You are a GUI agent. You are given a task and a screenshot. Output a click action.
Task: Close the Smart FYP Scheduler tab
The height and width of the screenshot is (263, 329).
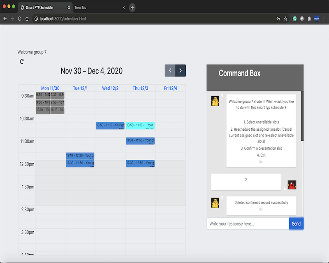[x=69, y=7]
